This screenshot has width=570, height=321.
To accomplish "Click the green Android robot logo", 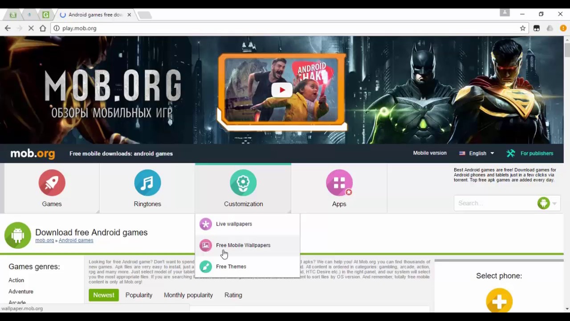I will 18,235.
